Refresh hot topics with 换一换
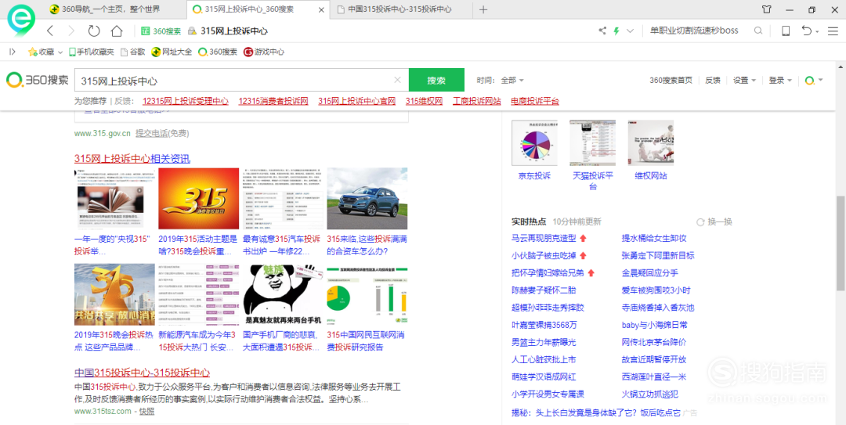The height and width of the screenshot is (425, 846). click(x=714, y=222)
